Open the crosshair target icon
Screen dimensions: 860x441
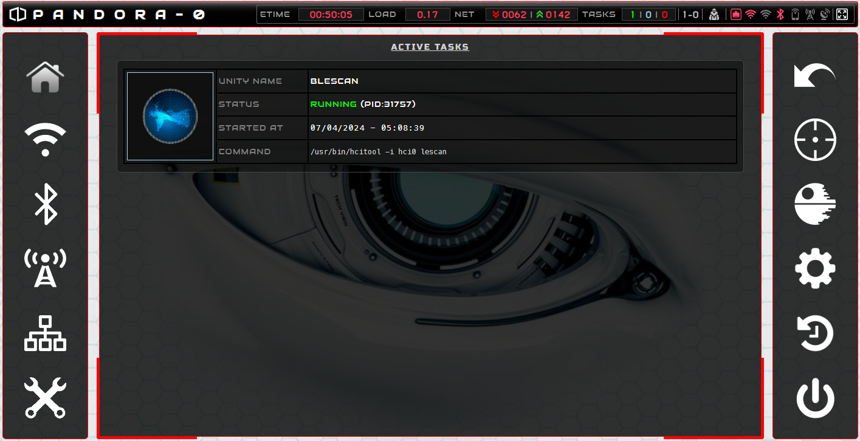point(815,140)
